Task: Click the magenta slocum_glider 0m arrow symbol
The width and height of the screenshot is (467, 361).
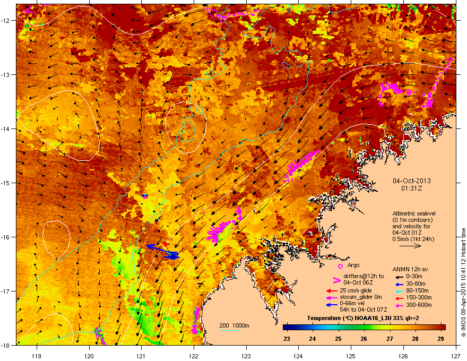Action: (x=332, y=297)
